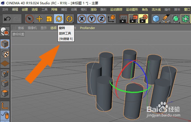The width and height of the screenshot is (191, 122).
Task: Open the 脚本 menu
Action: (x=177, y=9)
